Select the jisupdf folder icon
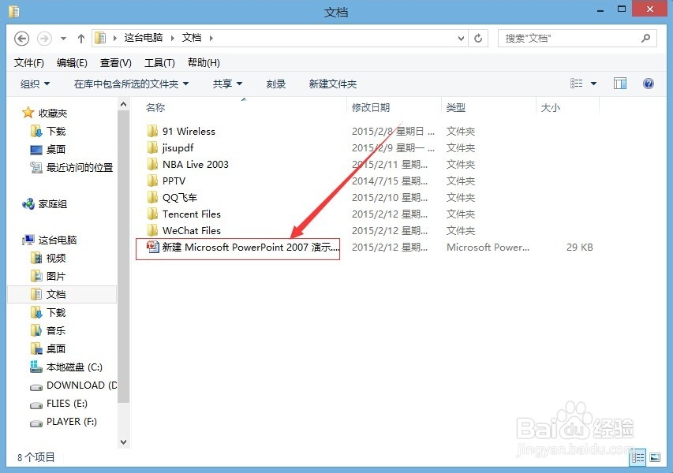Image resolution: width=673 pixels, height=473 pixels. (x=152, y=148)
